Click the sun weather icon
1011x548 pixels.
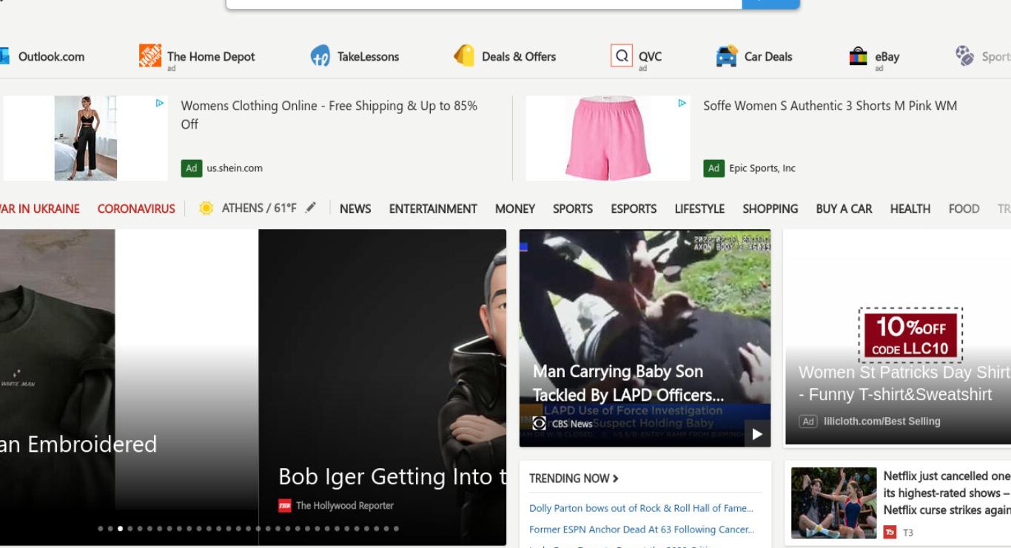pos(206,209)
